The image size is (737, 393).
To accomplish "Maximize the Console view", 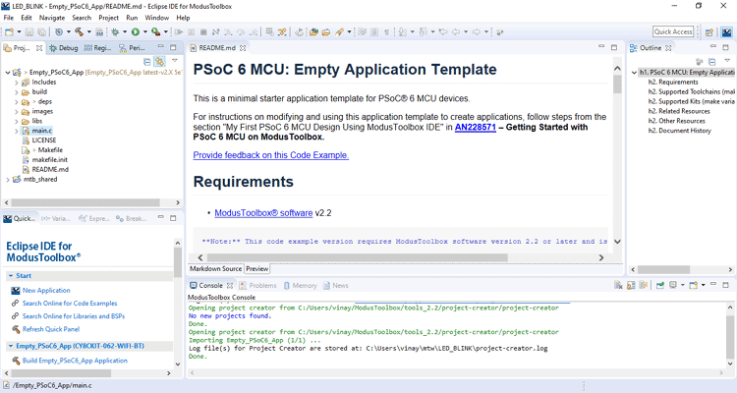I will pos(728,286).
